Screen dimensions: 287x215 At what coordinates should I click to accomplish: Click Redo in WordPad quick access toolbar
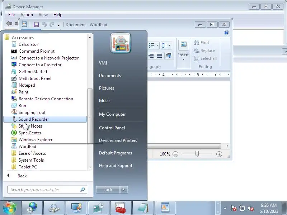coord(52,24)
